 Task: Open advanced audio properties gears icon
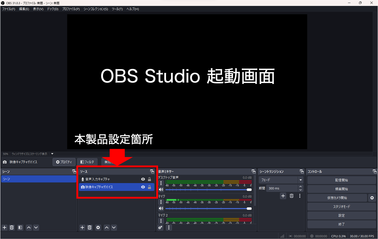160,227
